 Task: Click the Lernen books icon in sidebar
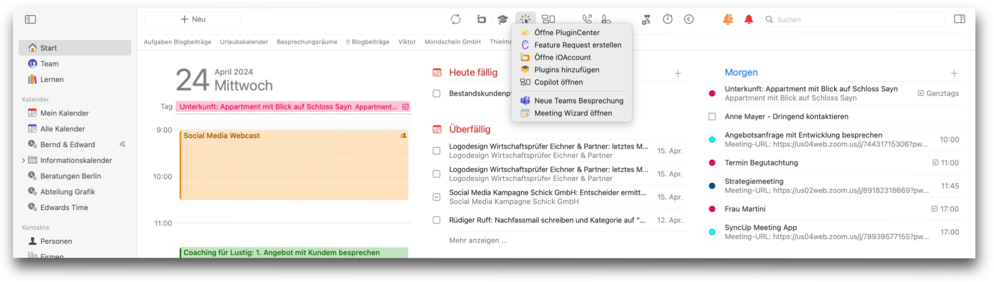(33, 79)
